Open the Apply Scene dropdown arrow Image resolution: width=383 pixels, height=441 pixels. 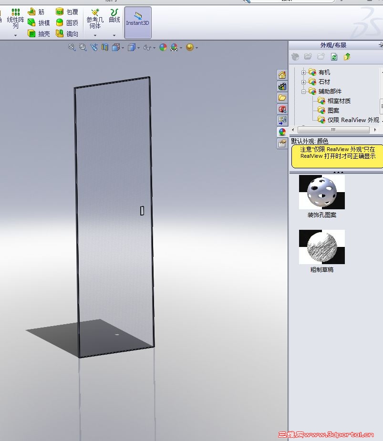coord(181,48)
